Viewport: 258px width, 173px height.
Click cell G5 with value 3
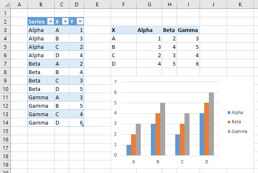pyautogui.click(x=149, y=47)
